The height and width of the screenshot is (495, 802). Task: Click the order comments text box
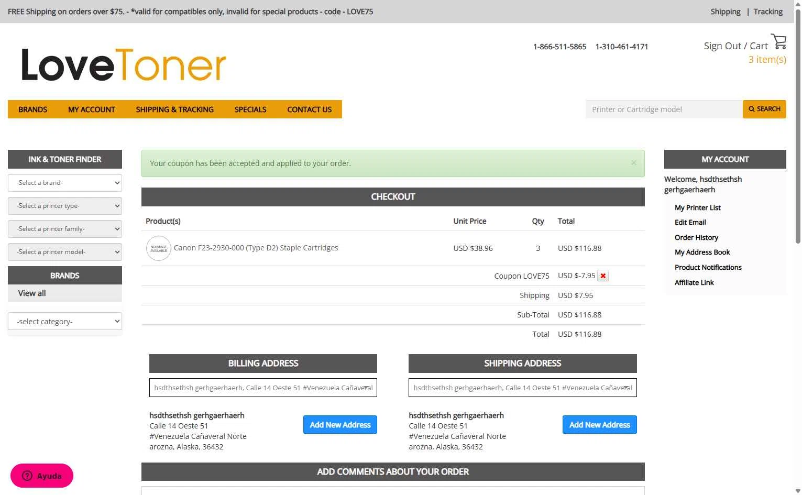point(393,491)
